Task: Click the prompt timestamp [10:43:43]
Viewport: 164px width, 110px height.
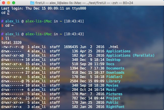Action: coord(74,34)
